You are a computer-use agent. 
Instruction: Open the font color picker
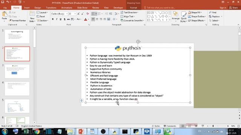[x=88, y=19]
